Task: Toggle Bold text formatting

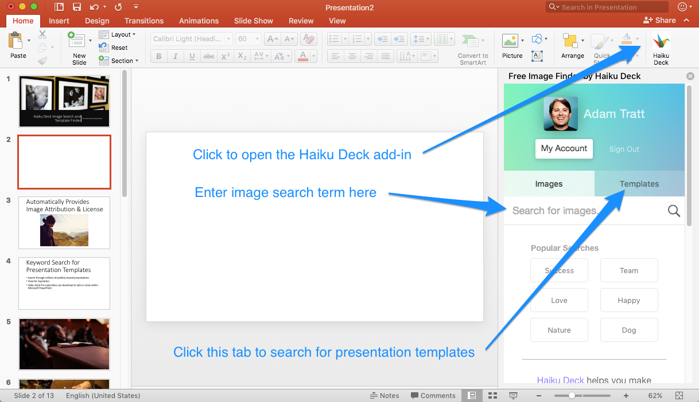Action: pyautogui.click(x=159, y=56)
